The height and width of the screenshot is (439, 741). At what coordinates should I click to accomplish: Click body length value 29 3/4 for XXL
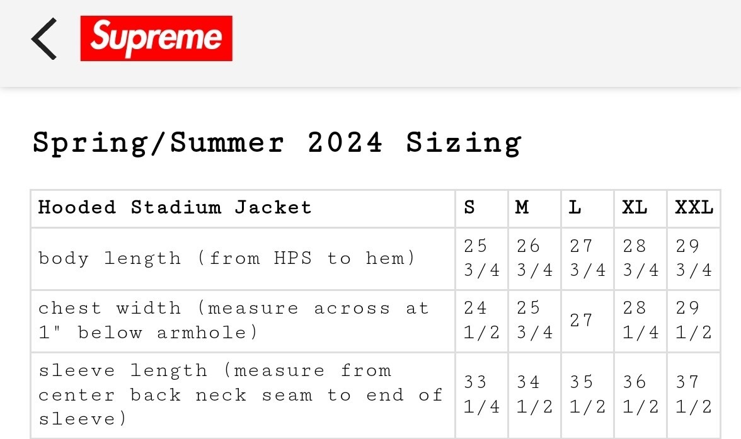693,258
